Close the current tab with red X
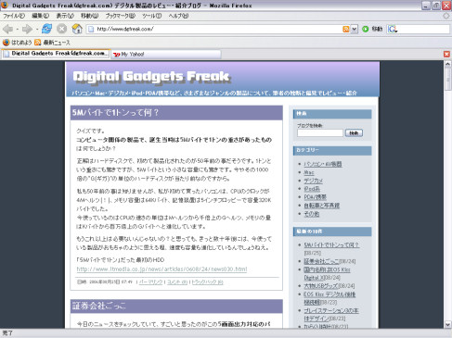The image size is (452, 338). tap(446, 54)
